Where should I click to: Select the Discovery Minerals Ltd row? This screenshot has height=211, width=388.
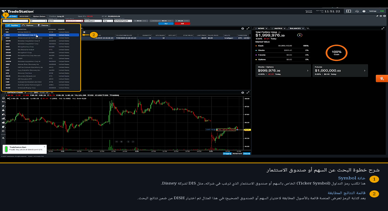click(x=41, y=76)
